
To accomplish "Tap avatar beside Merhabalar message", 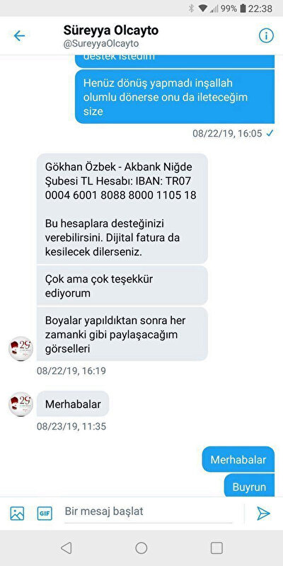I will 21,404.
